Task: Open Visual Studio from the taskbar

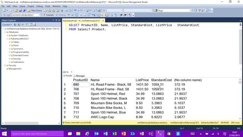Action: click(x=151, y=134)
